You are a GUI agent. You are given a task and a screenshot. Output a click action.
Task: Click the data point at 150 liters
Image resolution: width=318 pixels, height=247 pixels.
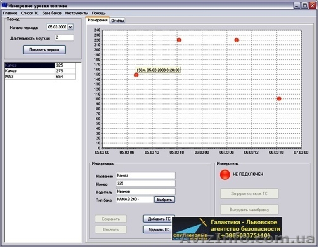coord(136,75)
